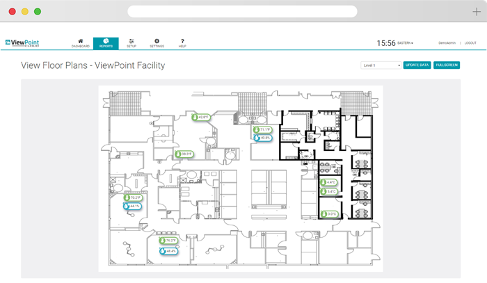
Task: Click the ViewPoint Cloud logo
Action: 22,43
